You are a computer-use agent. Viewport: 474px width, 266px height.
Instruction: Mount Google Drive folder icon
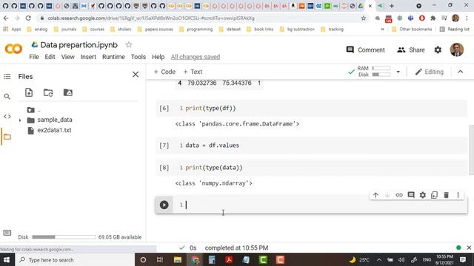tap(67, 92)
